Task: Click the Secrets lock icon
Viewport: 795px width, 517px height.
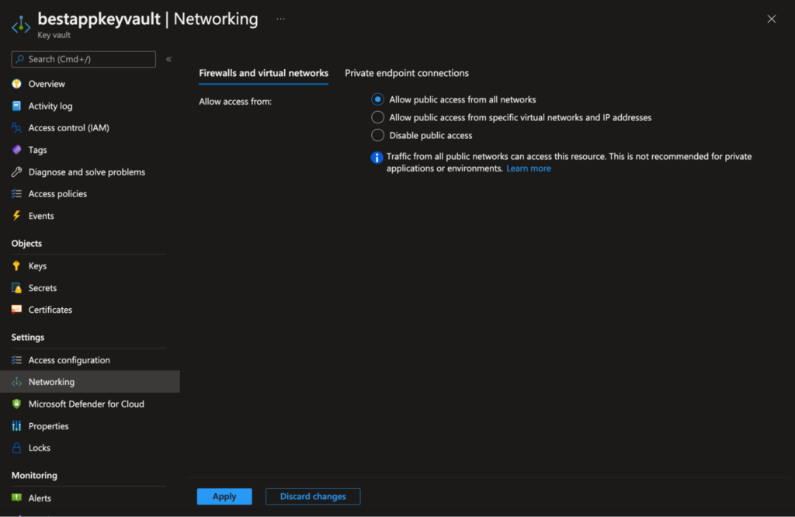Action: tap(17, 288)
